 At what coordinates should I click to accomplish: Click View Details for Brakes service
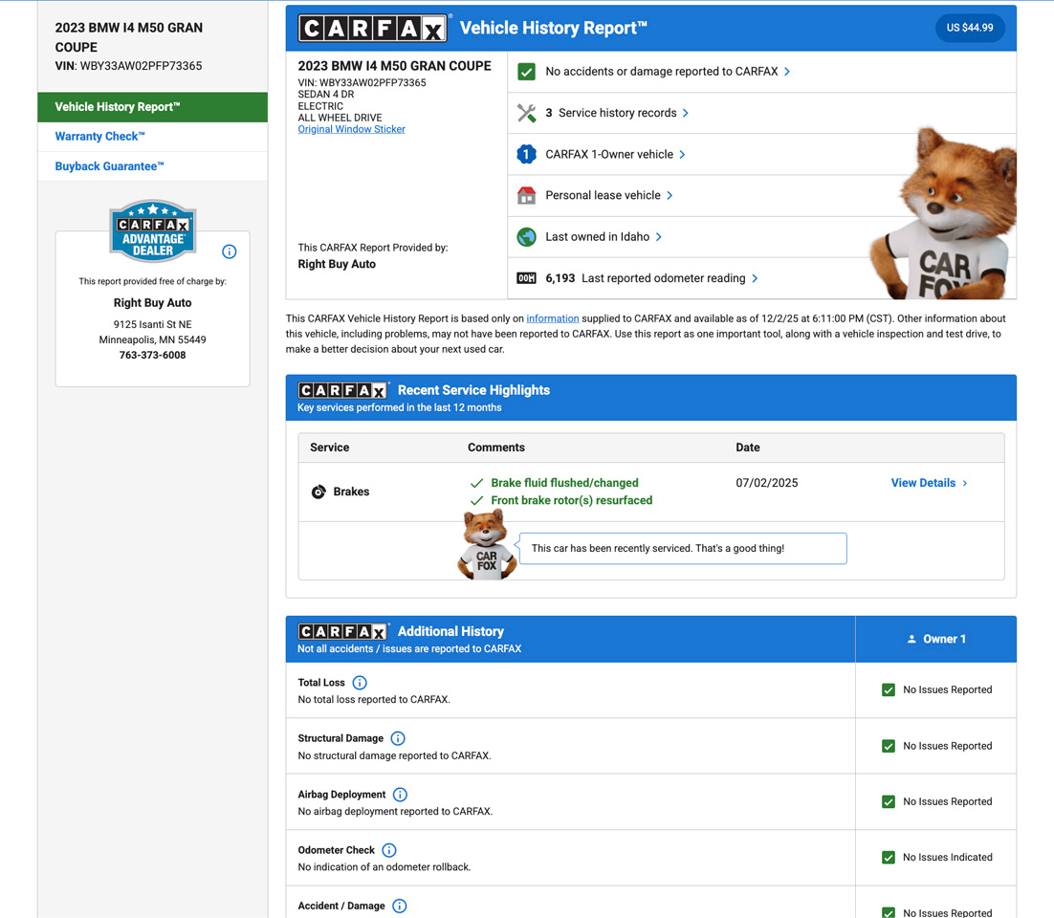(929, 483)
